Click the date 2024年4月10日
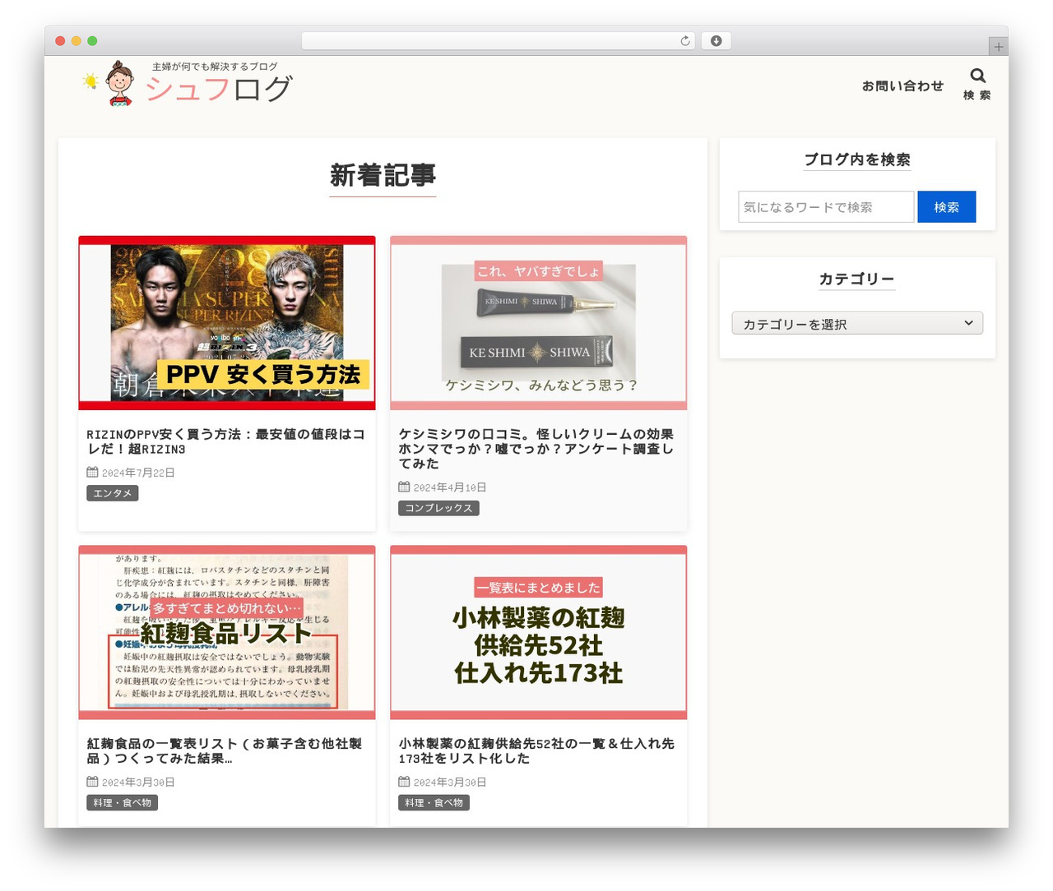The image size is (1053, 891). 450,487
